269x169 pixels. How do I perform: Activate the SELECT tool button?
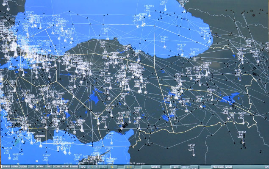(x=186, y=167)
